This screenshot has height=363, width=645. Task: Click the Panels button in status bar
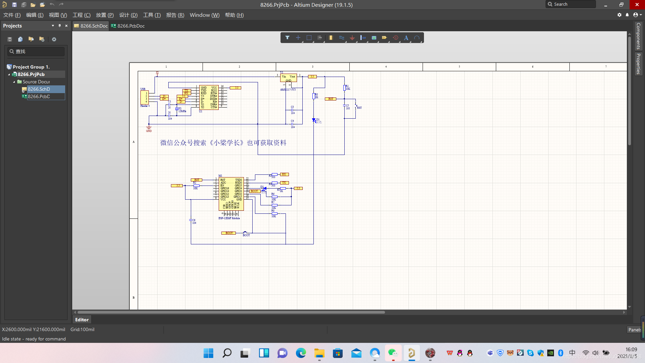point(635,330)
